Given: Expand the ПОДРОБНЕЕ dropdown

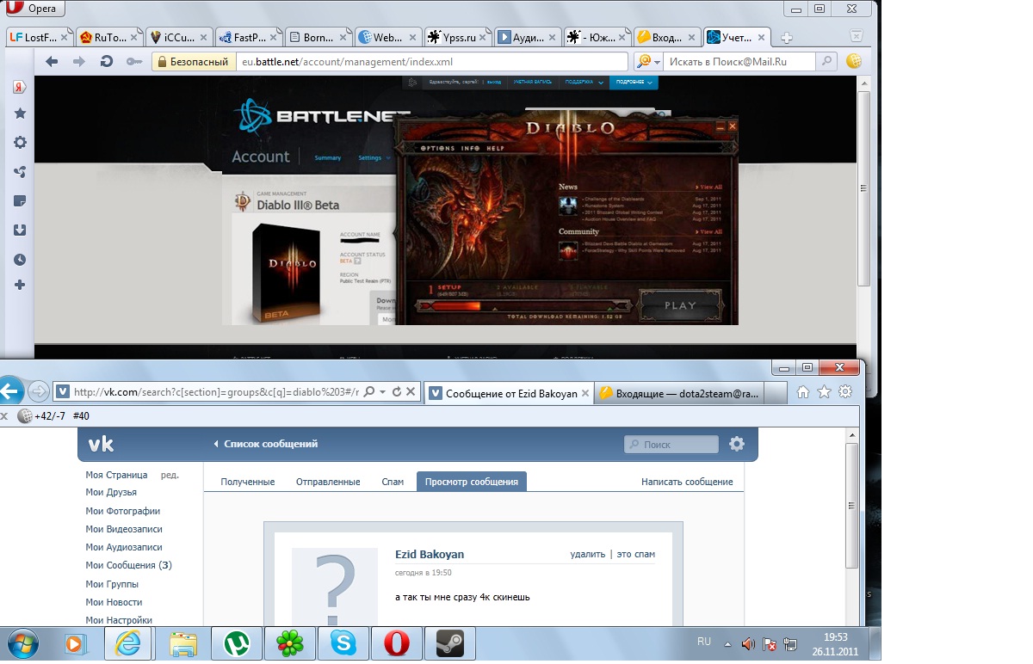Looking at the screenshot, I should [634, 83].
